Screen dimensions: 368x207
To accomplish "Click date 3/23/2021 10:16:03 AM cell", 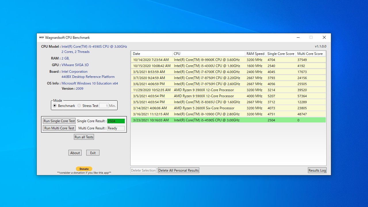I will click(151, 120).
